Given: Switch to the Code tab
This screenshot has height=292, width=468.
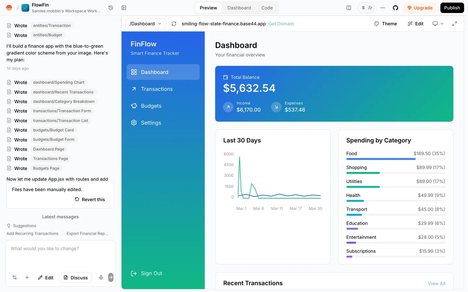Looking at the screenshot, I should click(x=267, y=8).
